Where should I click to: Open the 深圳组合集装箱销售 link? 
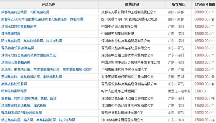click(x=16, y=62)
